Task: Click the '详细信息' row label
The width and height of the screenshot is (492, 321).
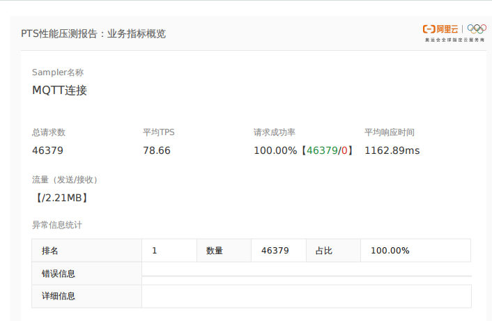Action: 59,296
